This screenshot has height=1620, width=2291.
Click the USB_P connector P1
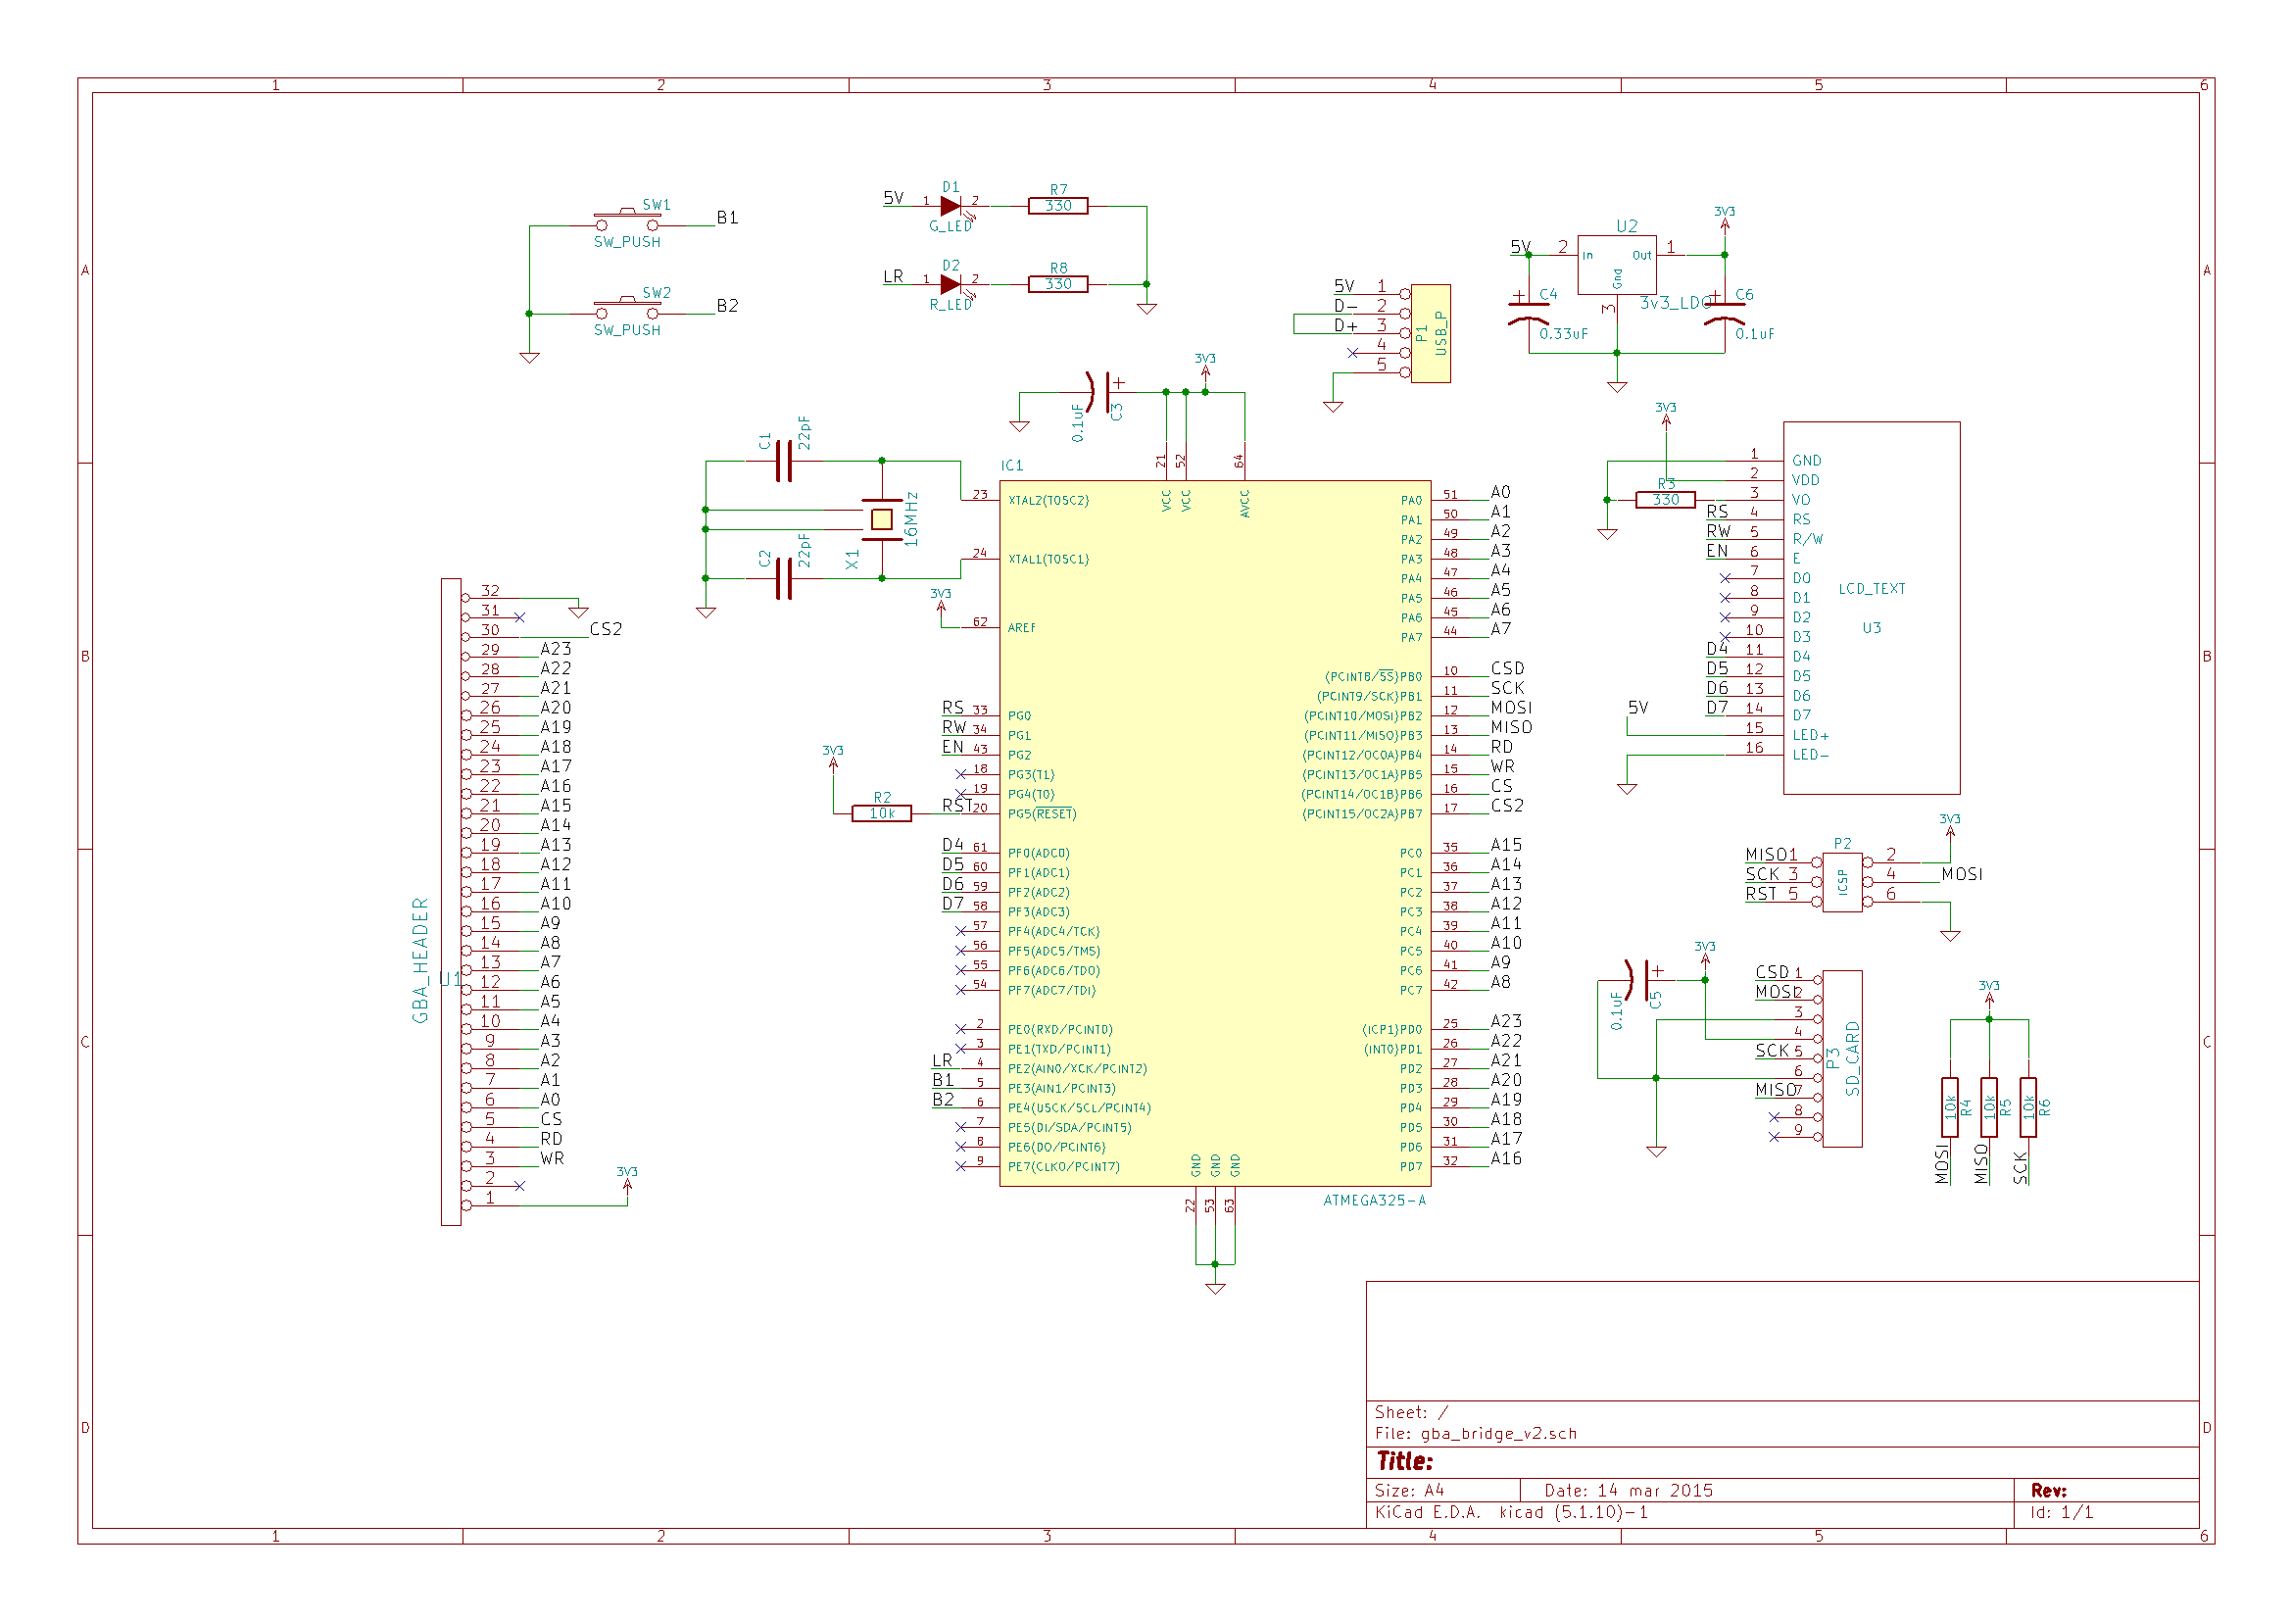click(x=1431, y=333)
